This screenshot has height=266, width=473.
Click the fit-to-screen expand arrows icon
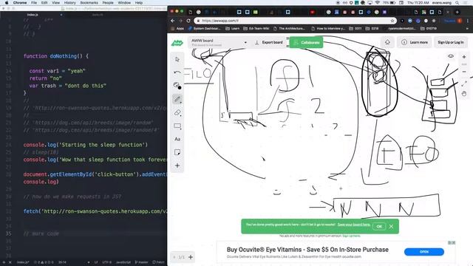point(464,83)
